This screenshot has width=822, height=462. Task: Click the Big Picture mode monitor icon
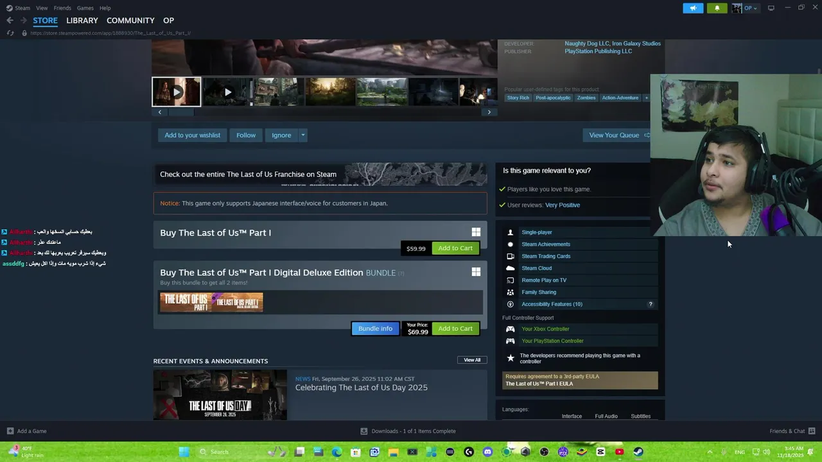pyautogui.click(x=771, y=8)
